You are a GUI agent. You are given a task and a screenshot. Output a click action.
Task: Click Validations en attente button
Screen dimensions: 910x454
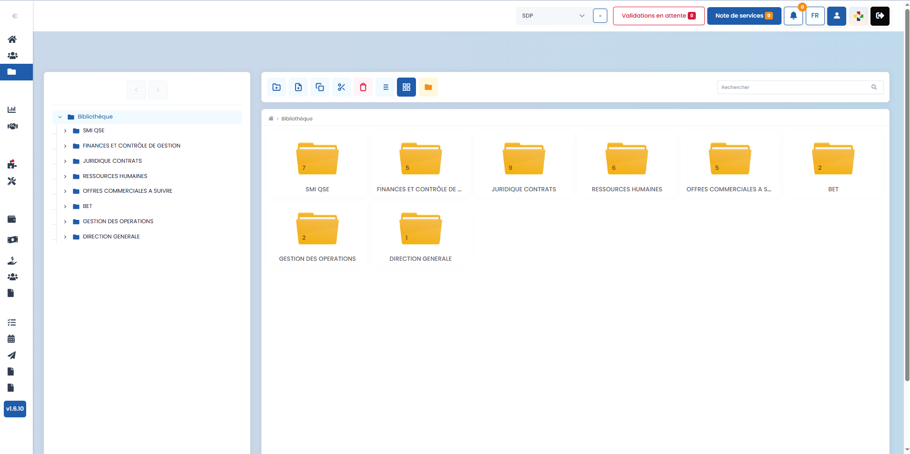coord(658,16)
